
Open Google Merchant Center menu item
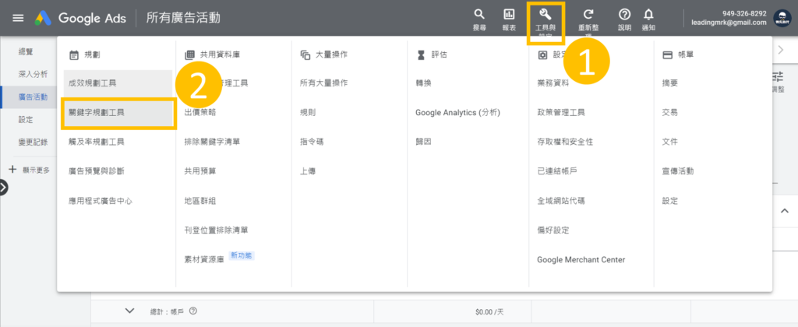pyautogui.click(x=581, y=259)
